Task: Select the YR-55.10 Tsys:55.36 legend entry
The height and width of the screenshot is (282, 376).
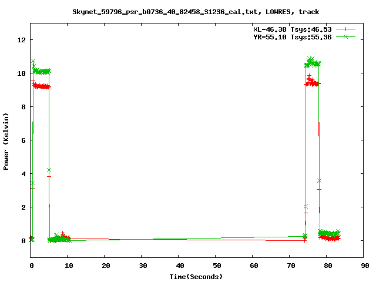Action: [304, 37]
